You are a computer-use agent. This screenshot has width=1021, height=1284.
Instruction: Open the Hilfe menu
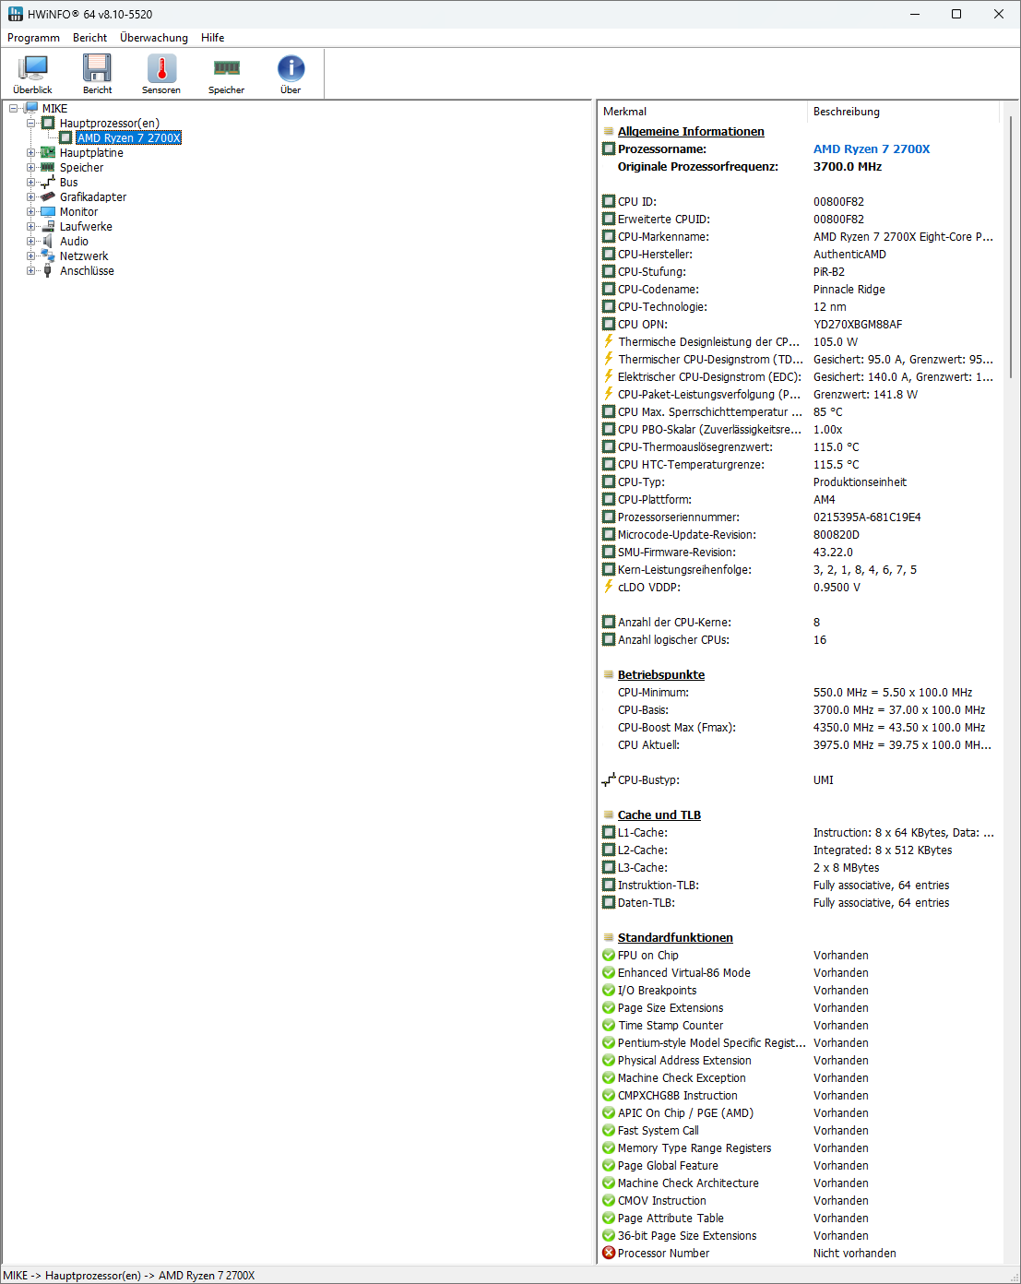click(213, 38)
